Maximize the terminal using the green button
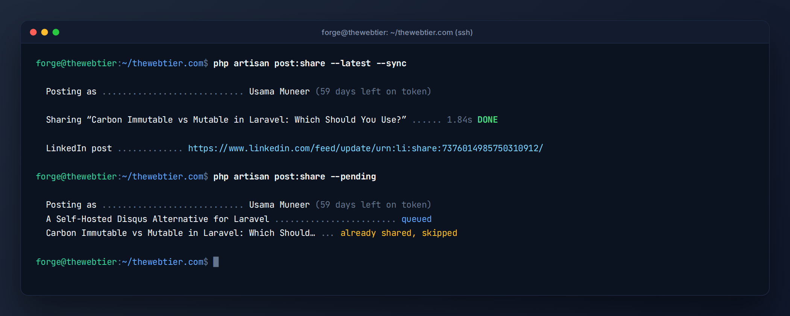Viewport: 790px width, 316px height. pyautogui.click(x=56, y=32)
